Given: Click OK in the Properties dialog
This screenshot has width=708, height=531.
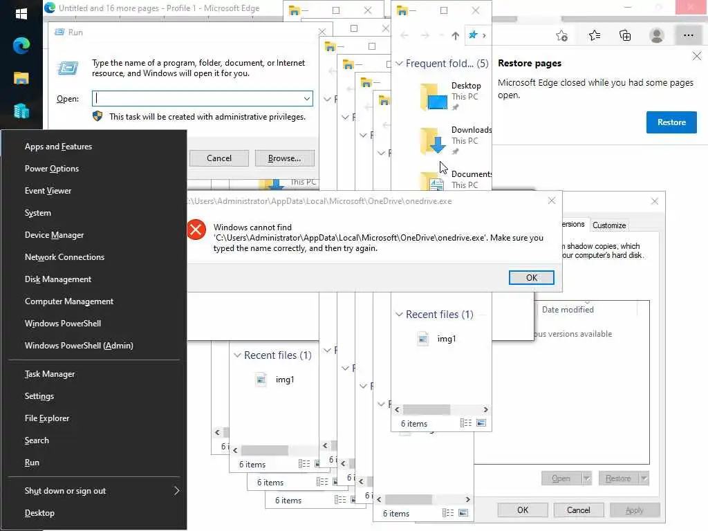Looking at the screenshot, I should [x=523, y=510].
